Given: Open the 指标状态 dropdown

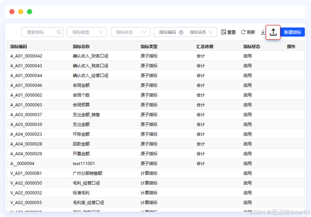Looking at the screenshot, I should pyautogui.click(x=130, y=32).
